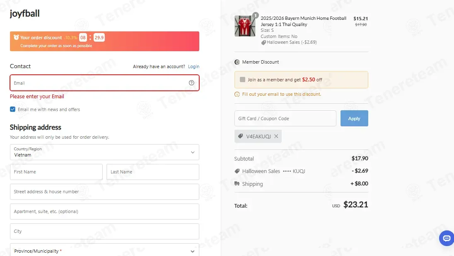Click the alarm clock icon in discount banner
Image resolution: width=454 pixels, height=256 pixels.
click(x=16, y=37)
